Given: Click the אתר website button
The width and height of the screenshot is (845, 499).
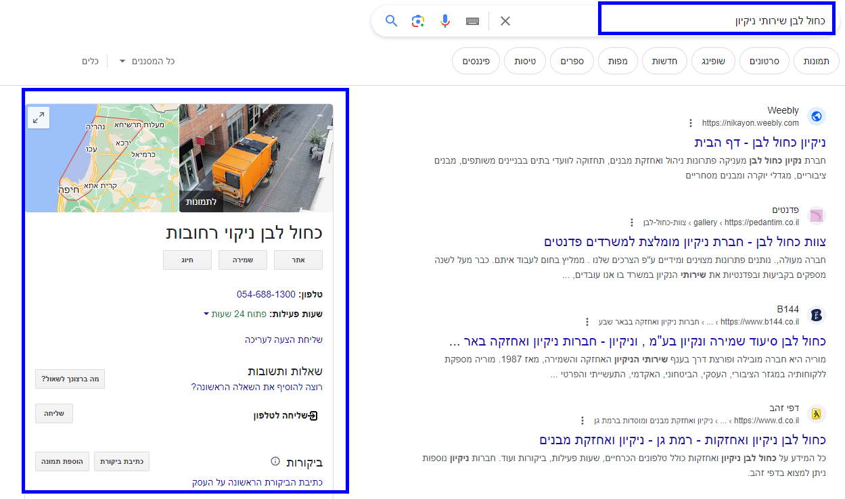Looking at the screenshot, I should tap(298, 260).
